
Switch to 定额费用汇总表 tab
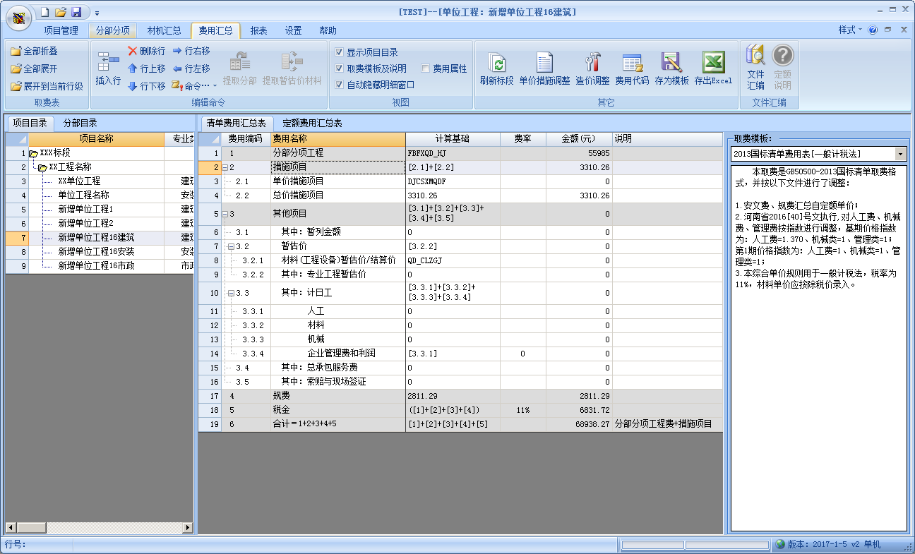pyautogui.click(x=312, y=123)
